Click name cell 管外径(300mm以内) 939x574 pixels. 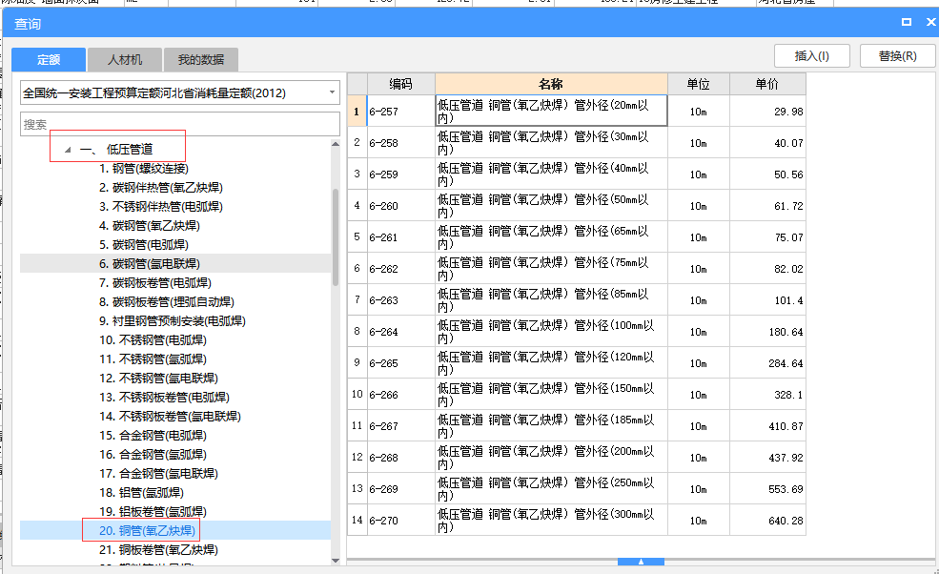point(551,520)
